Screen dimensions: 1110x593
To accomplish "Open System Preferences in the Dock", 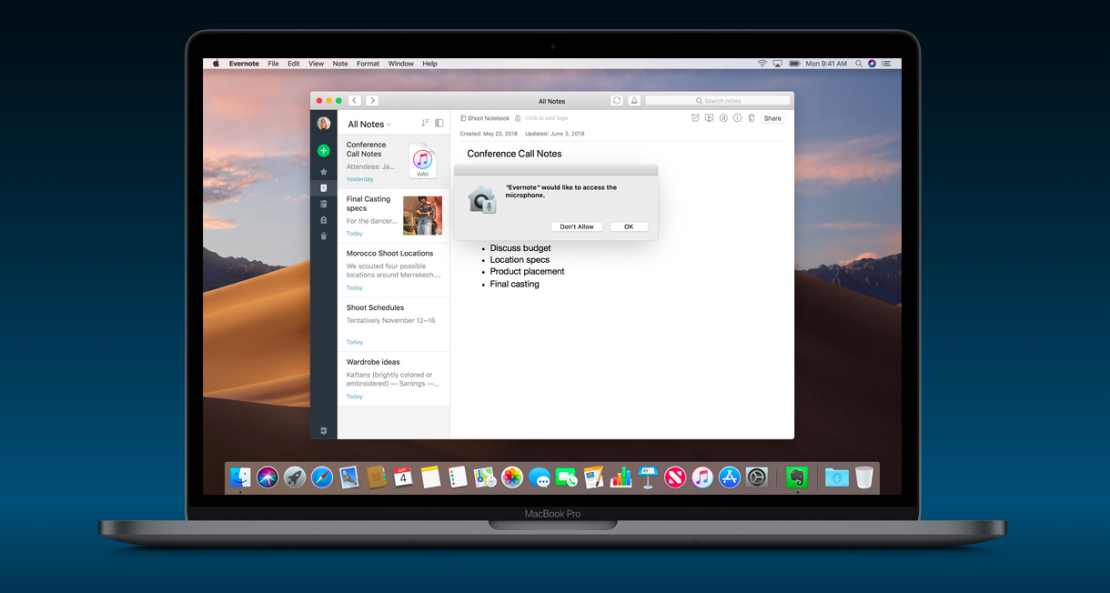I will coord(757,477).
